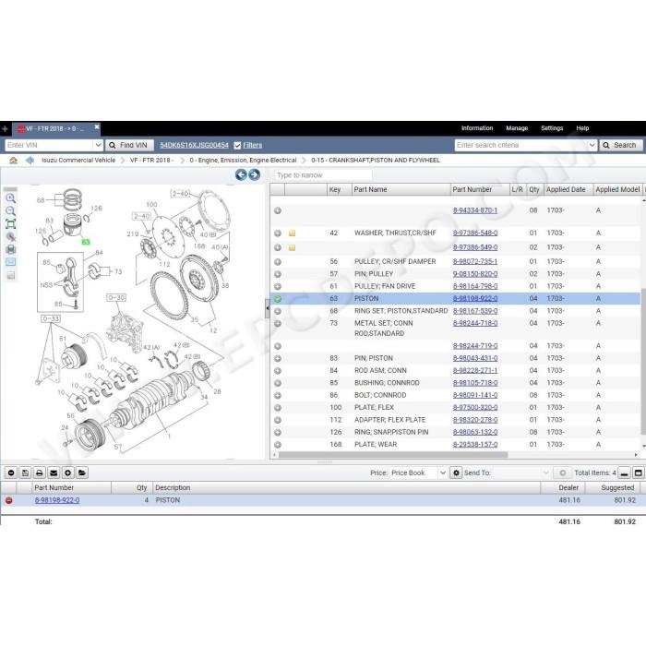Open a saved picklist with folder icon
The height and width of the screenshot is (646, 646).
tap(82, 473)
